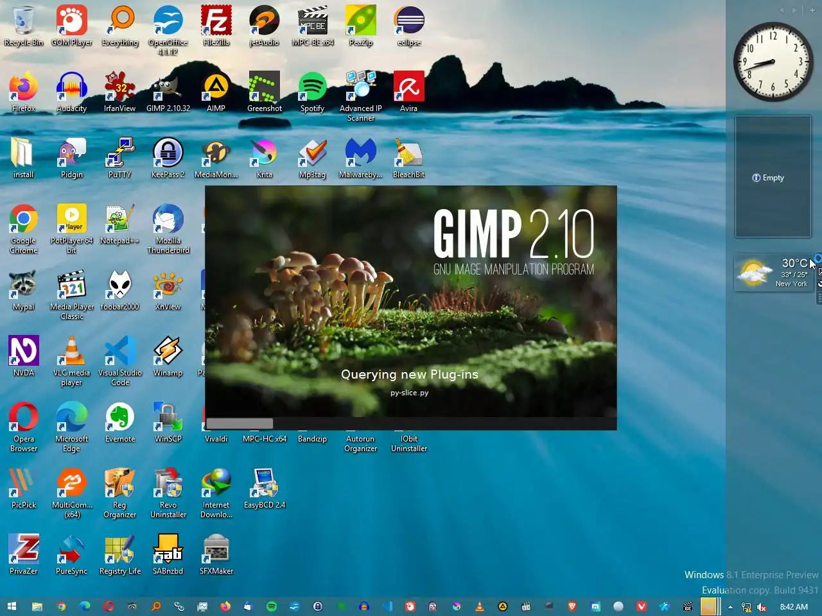This screenshot has width=822, height=616.
Task: Select the Krita desktop shortcut
Action: tap(265, 158)
